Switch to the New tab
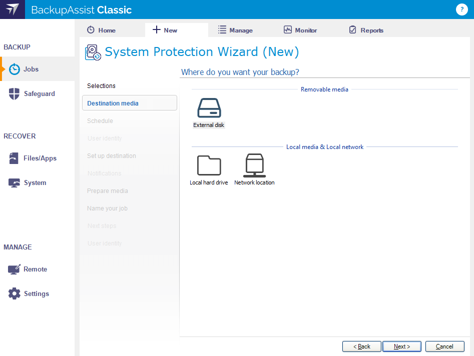Viewport: 474px width, 356px height. [x=177, y=30]
